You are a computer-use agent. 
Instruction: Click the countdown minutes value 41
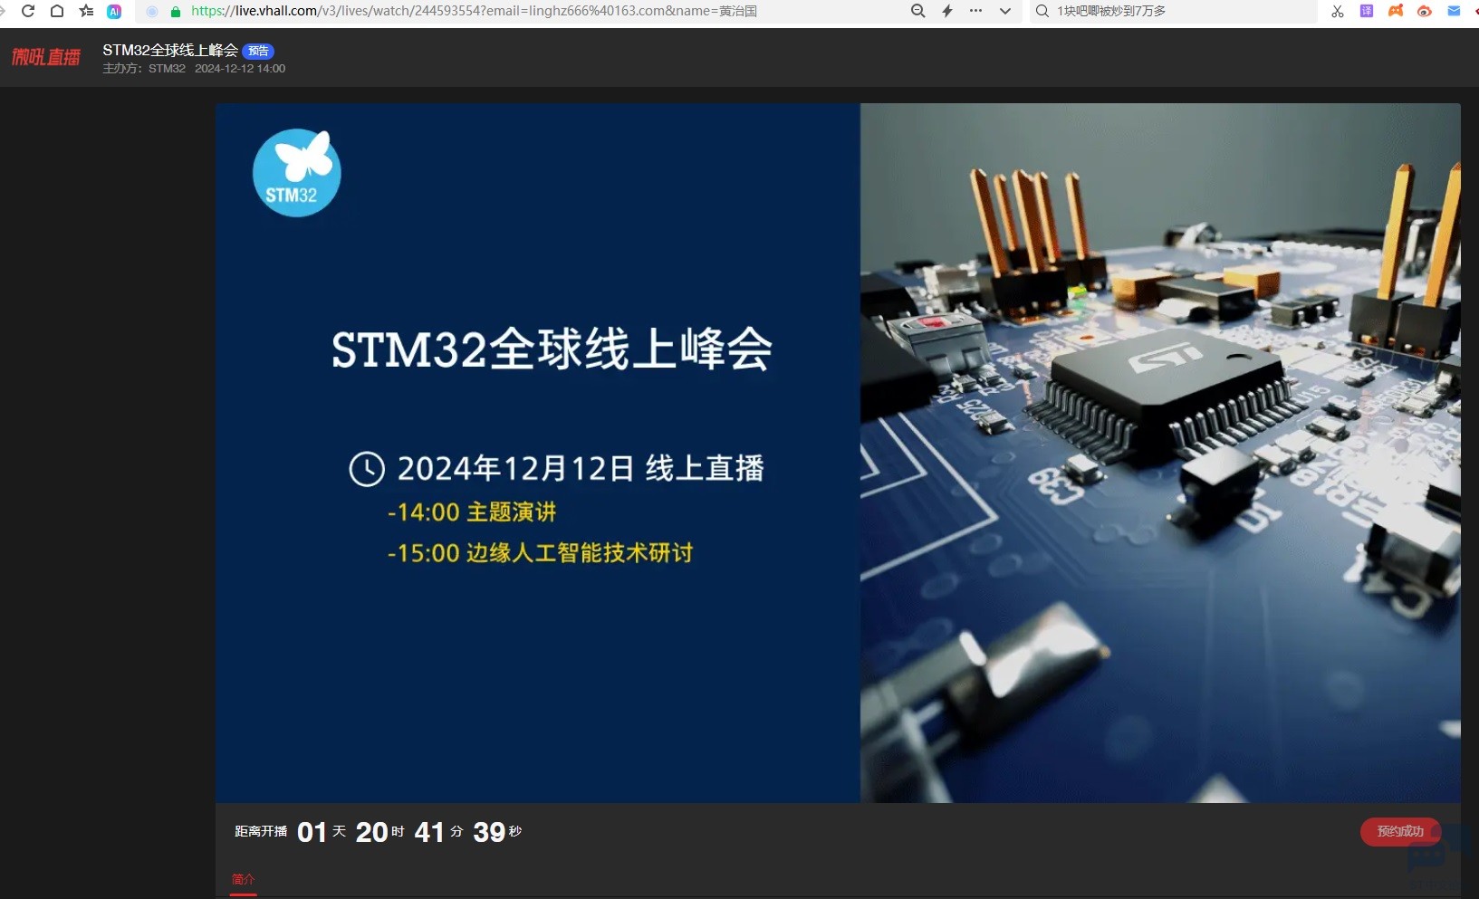[x=429, y=832]
